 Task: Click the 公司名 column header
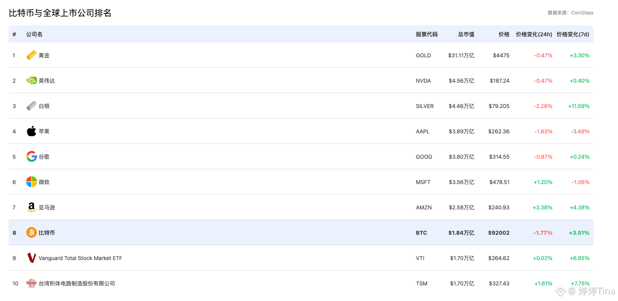click(34, 34)
